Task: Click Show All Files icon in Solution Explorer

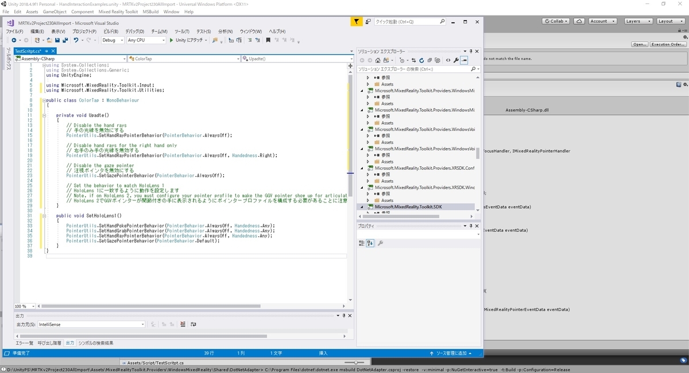Action: [438, 60]
